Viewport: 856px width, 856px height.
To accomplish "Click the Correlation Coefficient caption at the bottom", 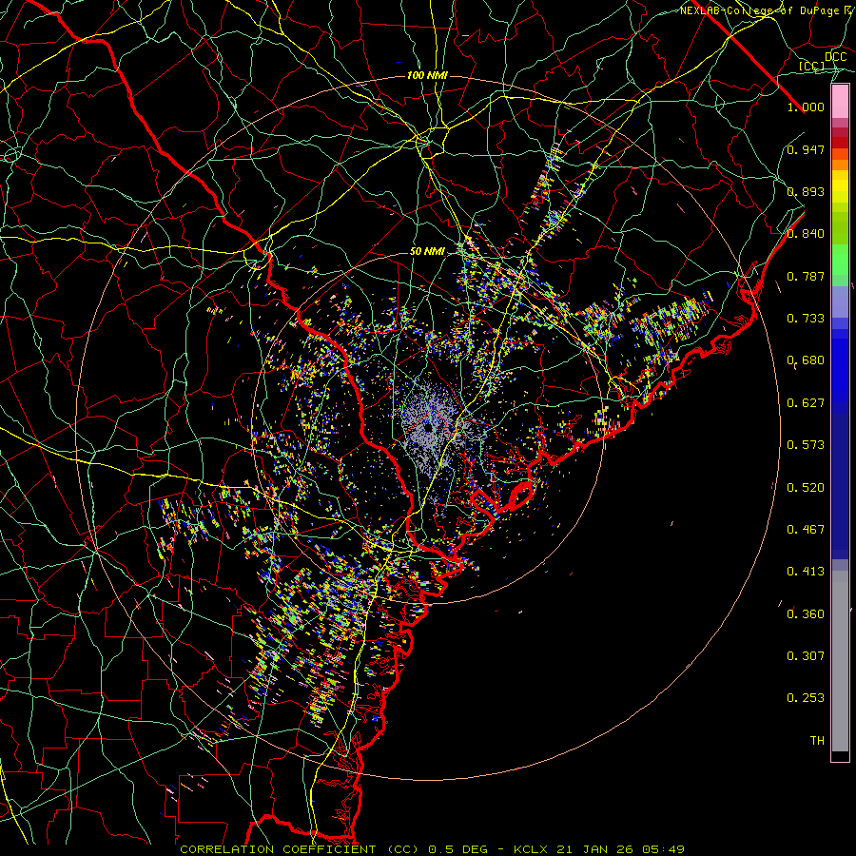I will [432, 849].
